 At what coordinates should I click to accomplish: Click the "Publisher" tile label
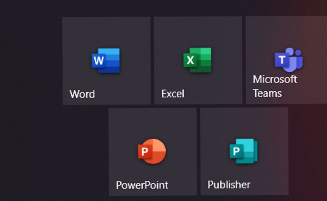point(229,185)
